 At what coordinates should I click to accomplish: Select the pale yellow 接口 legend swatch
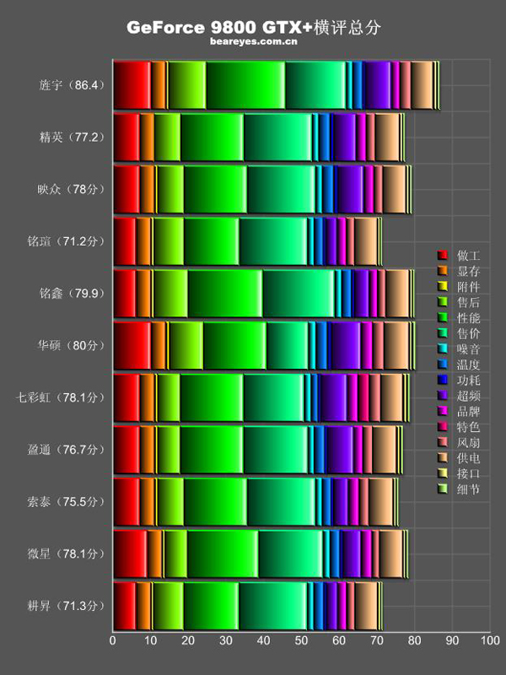pos(442,473)
